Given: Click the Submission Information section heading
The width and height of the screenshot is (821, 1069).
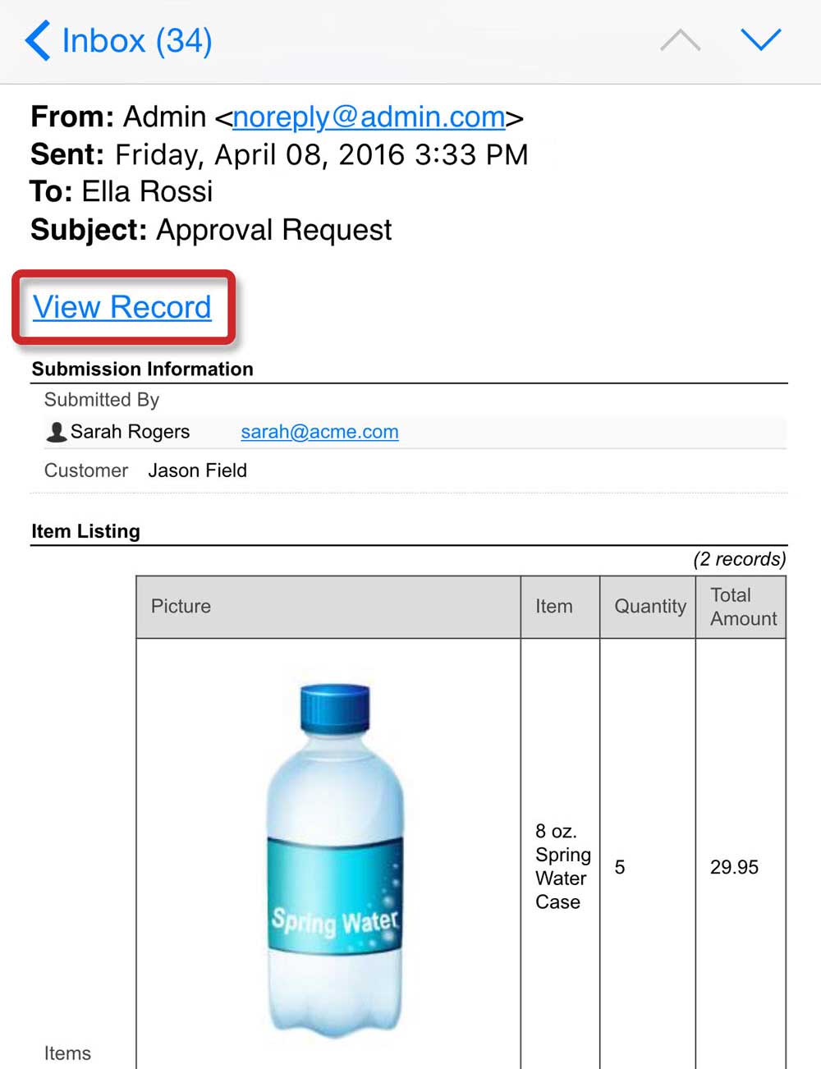Looking at the screenshot, I should [142, 369].
